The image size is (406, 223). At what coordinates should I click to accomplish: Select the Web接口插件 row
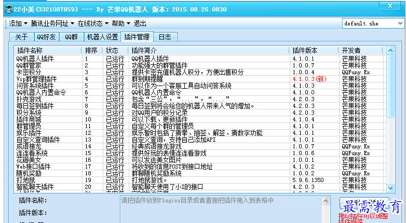(199, 166)
